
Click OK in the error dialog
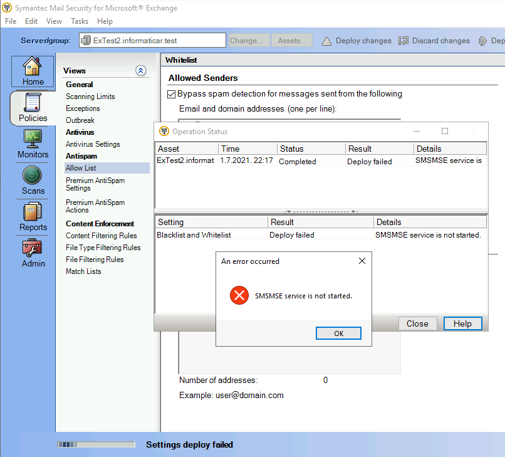[338, 334]
